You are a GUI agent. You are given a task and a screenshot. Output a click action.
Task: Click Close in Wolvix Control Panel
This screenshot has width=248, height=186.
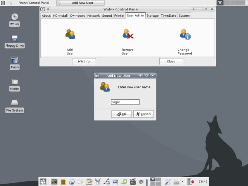click(x=171, y=61)
